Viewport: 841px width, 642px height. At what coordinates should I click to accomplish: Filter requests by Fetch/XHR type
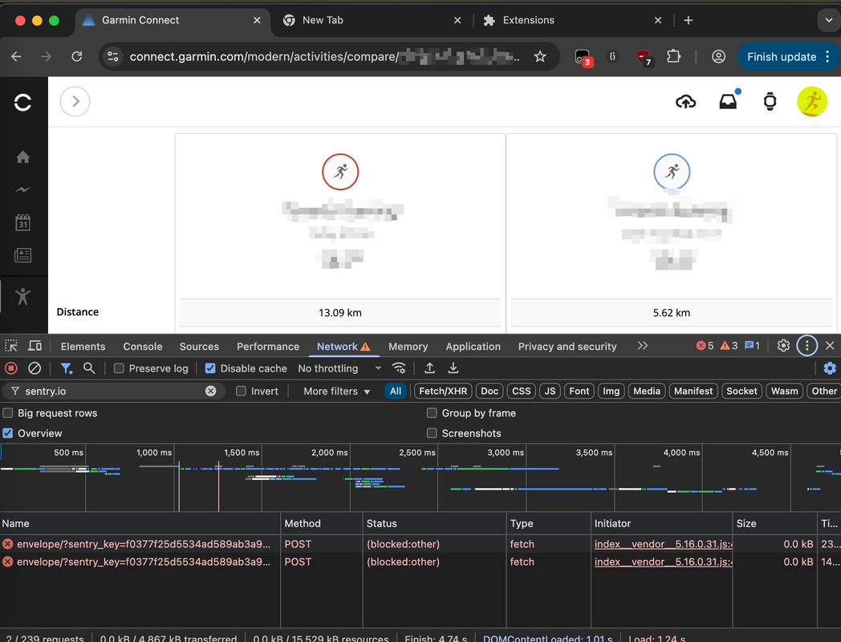(x=442, y=391)
